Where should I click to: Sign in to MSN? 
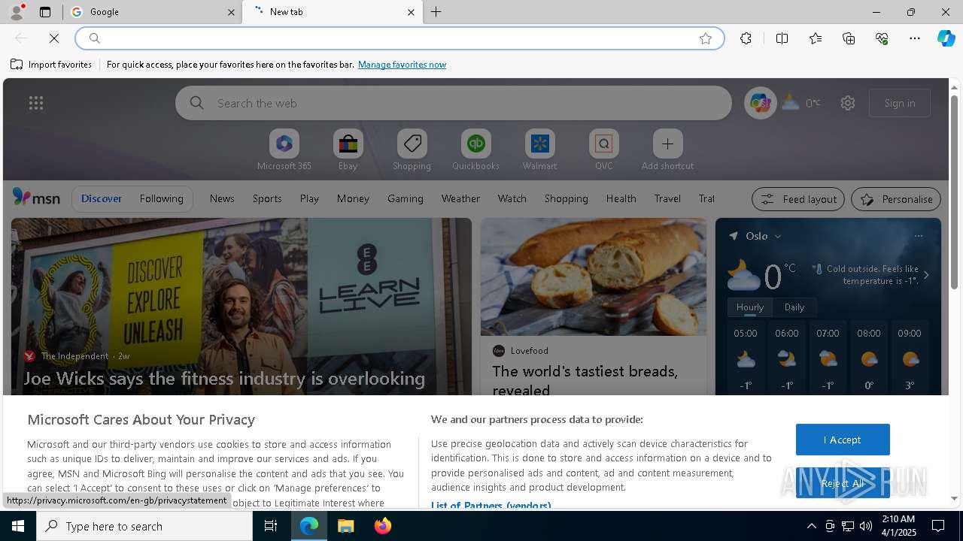click(900, 103)
